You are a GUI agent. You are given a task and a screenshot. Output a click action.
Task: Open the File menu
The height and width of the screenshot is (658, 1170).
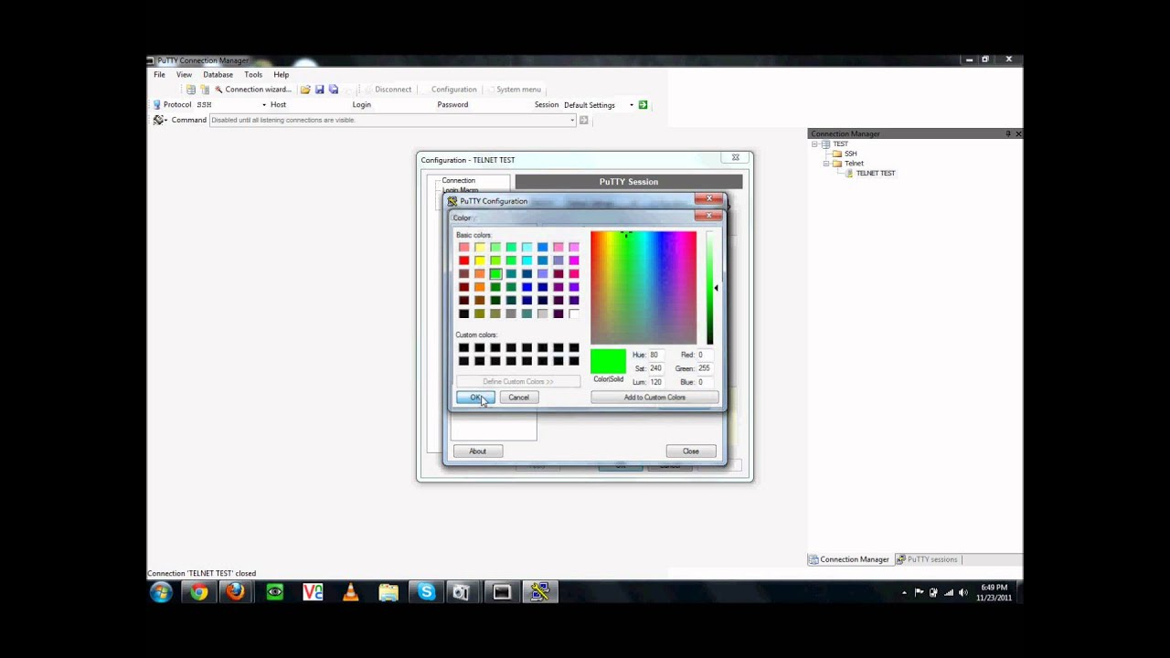click(x=159, y=75)
